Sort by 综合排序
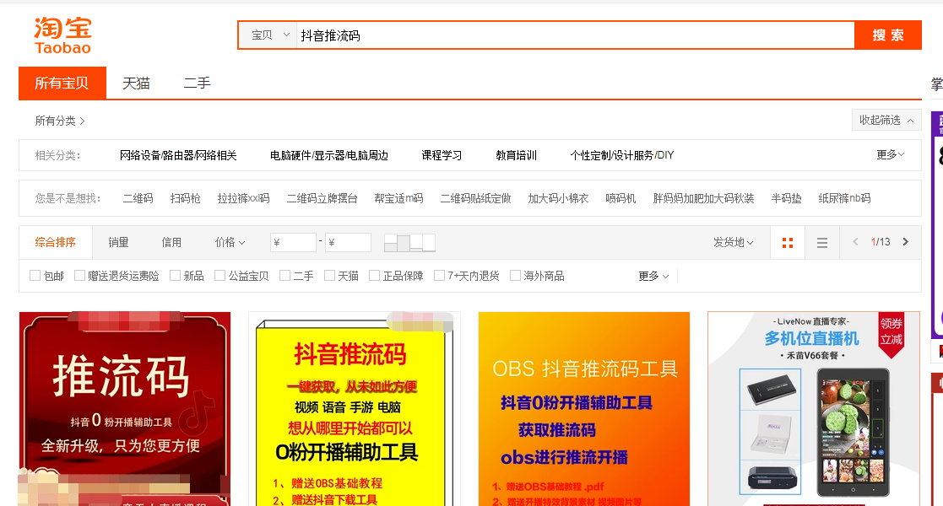 (56, 242)
